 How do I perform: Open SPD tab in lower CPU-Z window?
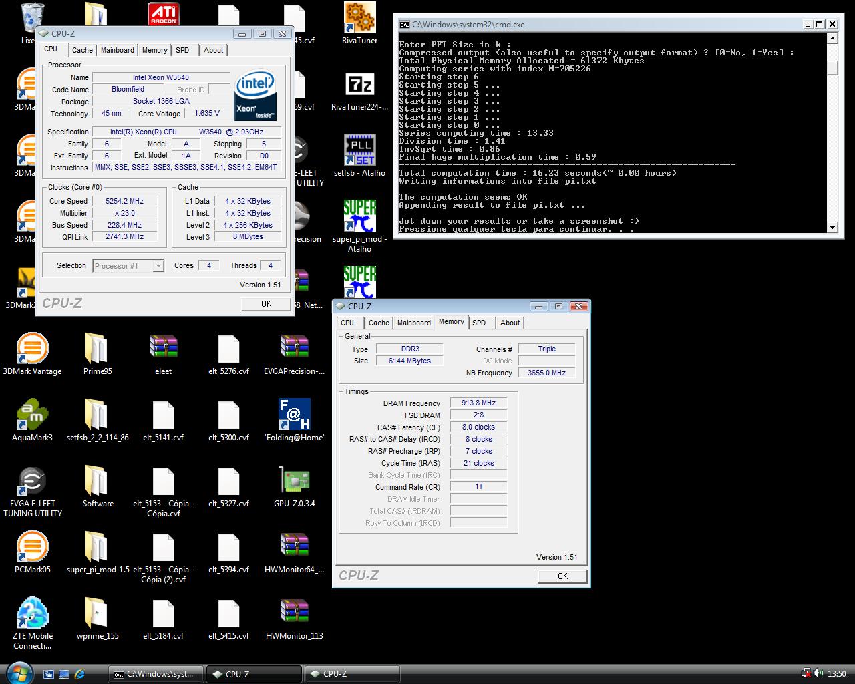coord(479,323)
